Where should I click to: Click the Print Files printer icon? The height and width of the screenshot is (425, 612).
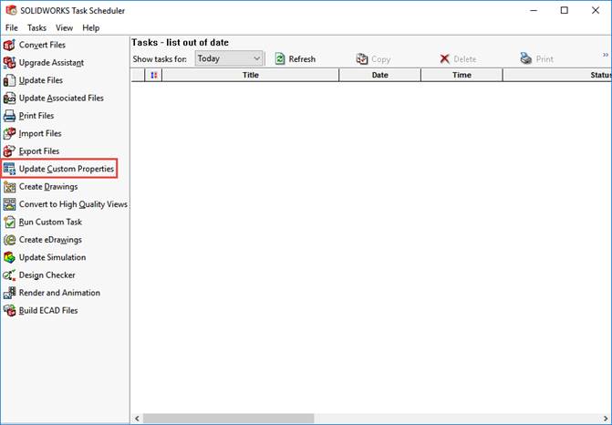(x=9, y=116)
